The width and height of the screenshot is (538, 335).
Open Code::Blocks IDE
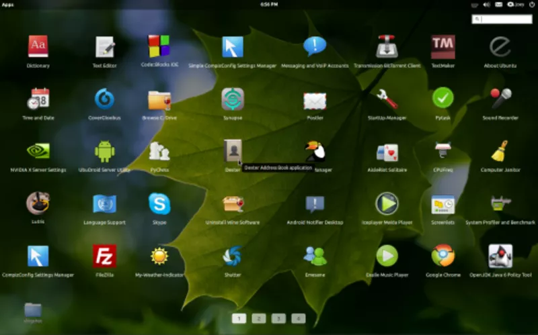(159, 46)
